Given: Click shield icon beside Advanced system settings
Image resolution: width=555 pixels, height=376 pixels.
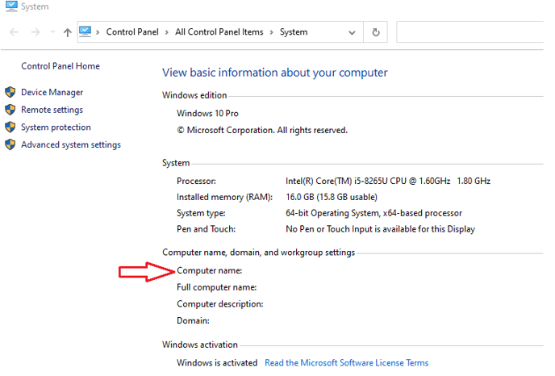Looking at the screenshot, I should coord(10,144).
